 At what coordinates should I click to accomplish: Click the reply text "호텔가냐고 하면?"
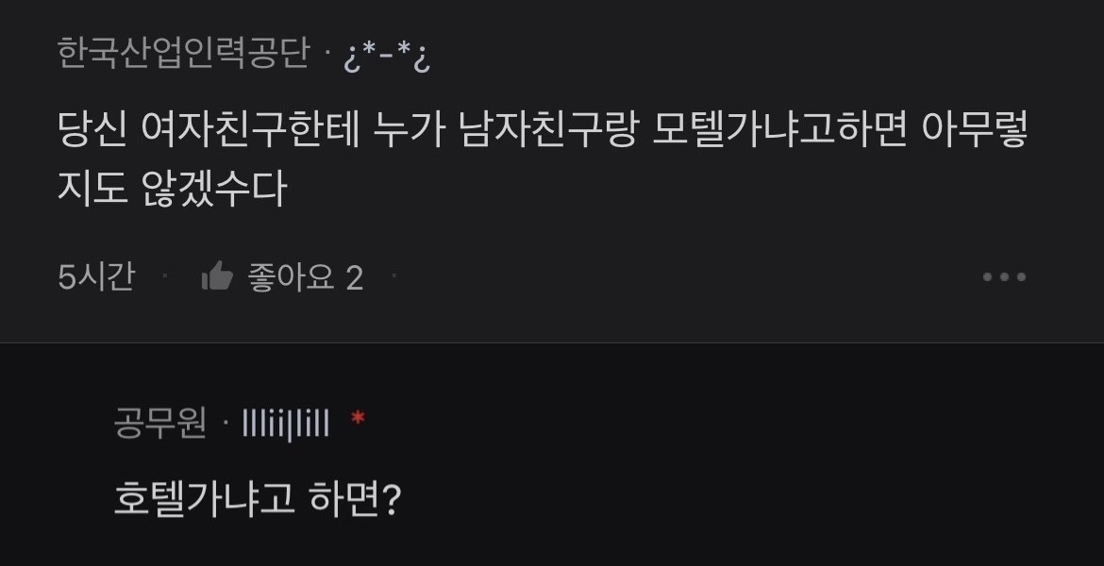(258, 499)
